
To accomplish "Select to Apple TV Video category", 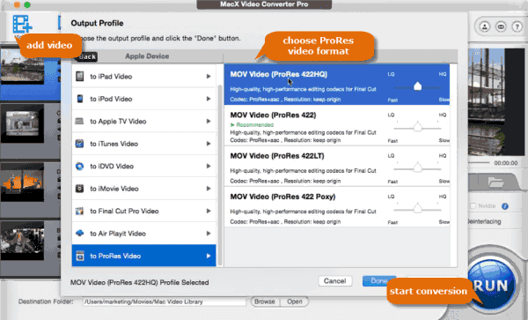I will 143,121.
